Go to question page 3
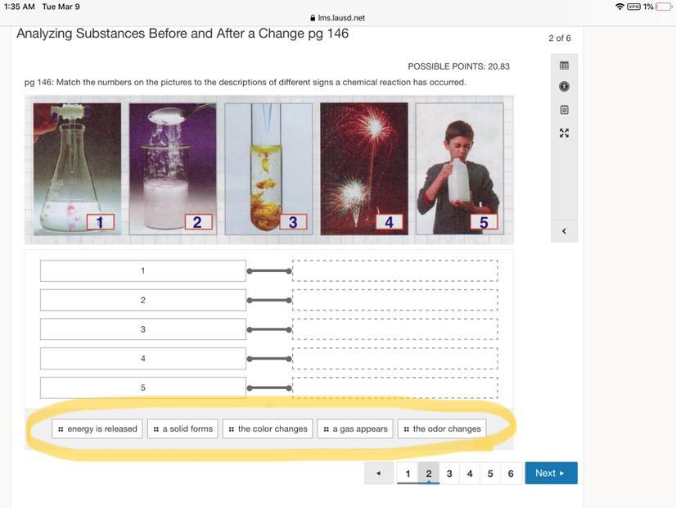 [449, 474]
